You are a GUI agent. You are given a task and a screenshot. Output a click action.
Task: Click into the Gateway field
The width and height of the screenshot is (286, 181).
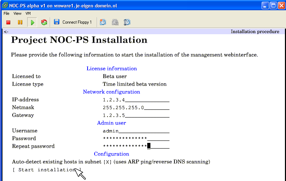(x=136, y=115)
